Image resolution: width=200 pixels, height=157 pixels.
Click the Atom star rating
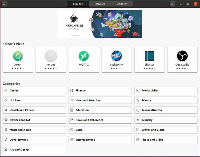18,68
